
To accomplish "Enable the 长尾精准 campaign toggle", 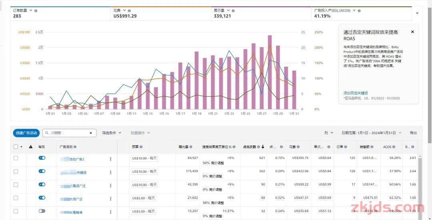I will point(42,211).
